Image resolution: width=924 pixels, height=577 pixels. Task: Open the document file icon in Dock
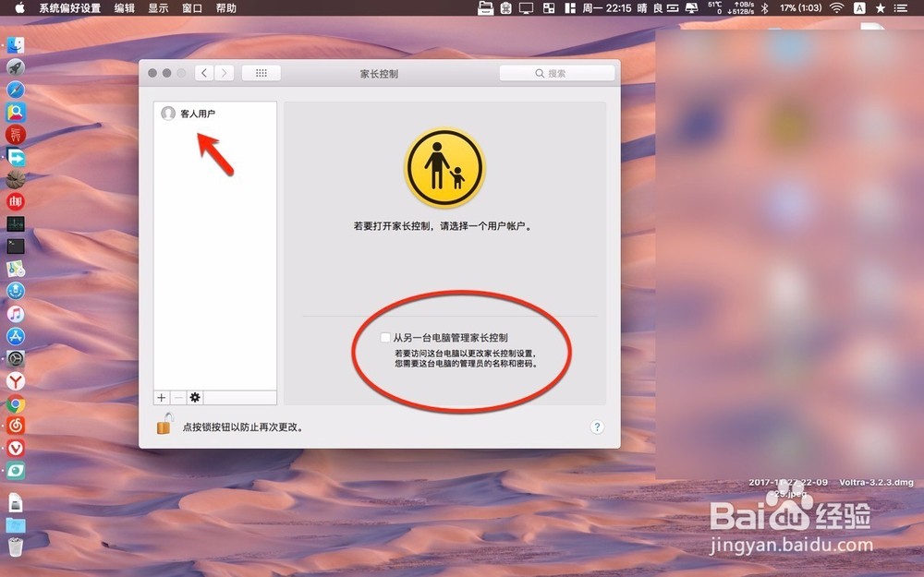point(16,502)
